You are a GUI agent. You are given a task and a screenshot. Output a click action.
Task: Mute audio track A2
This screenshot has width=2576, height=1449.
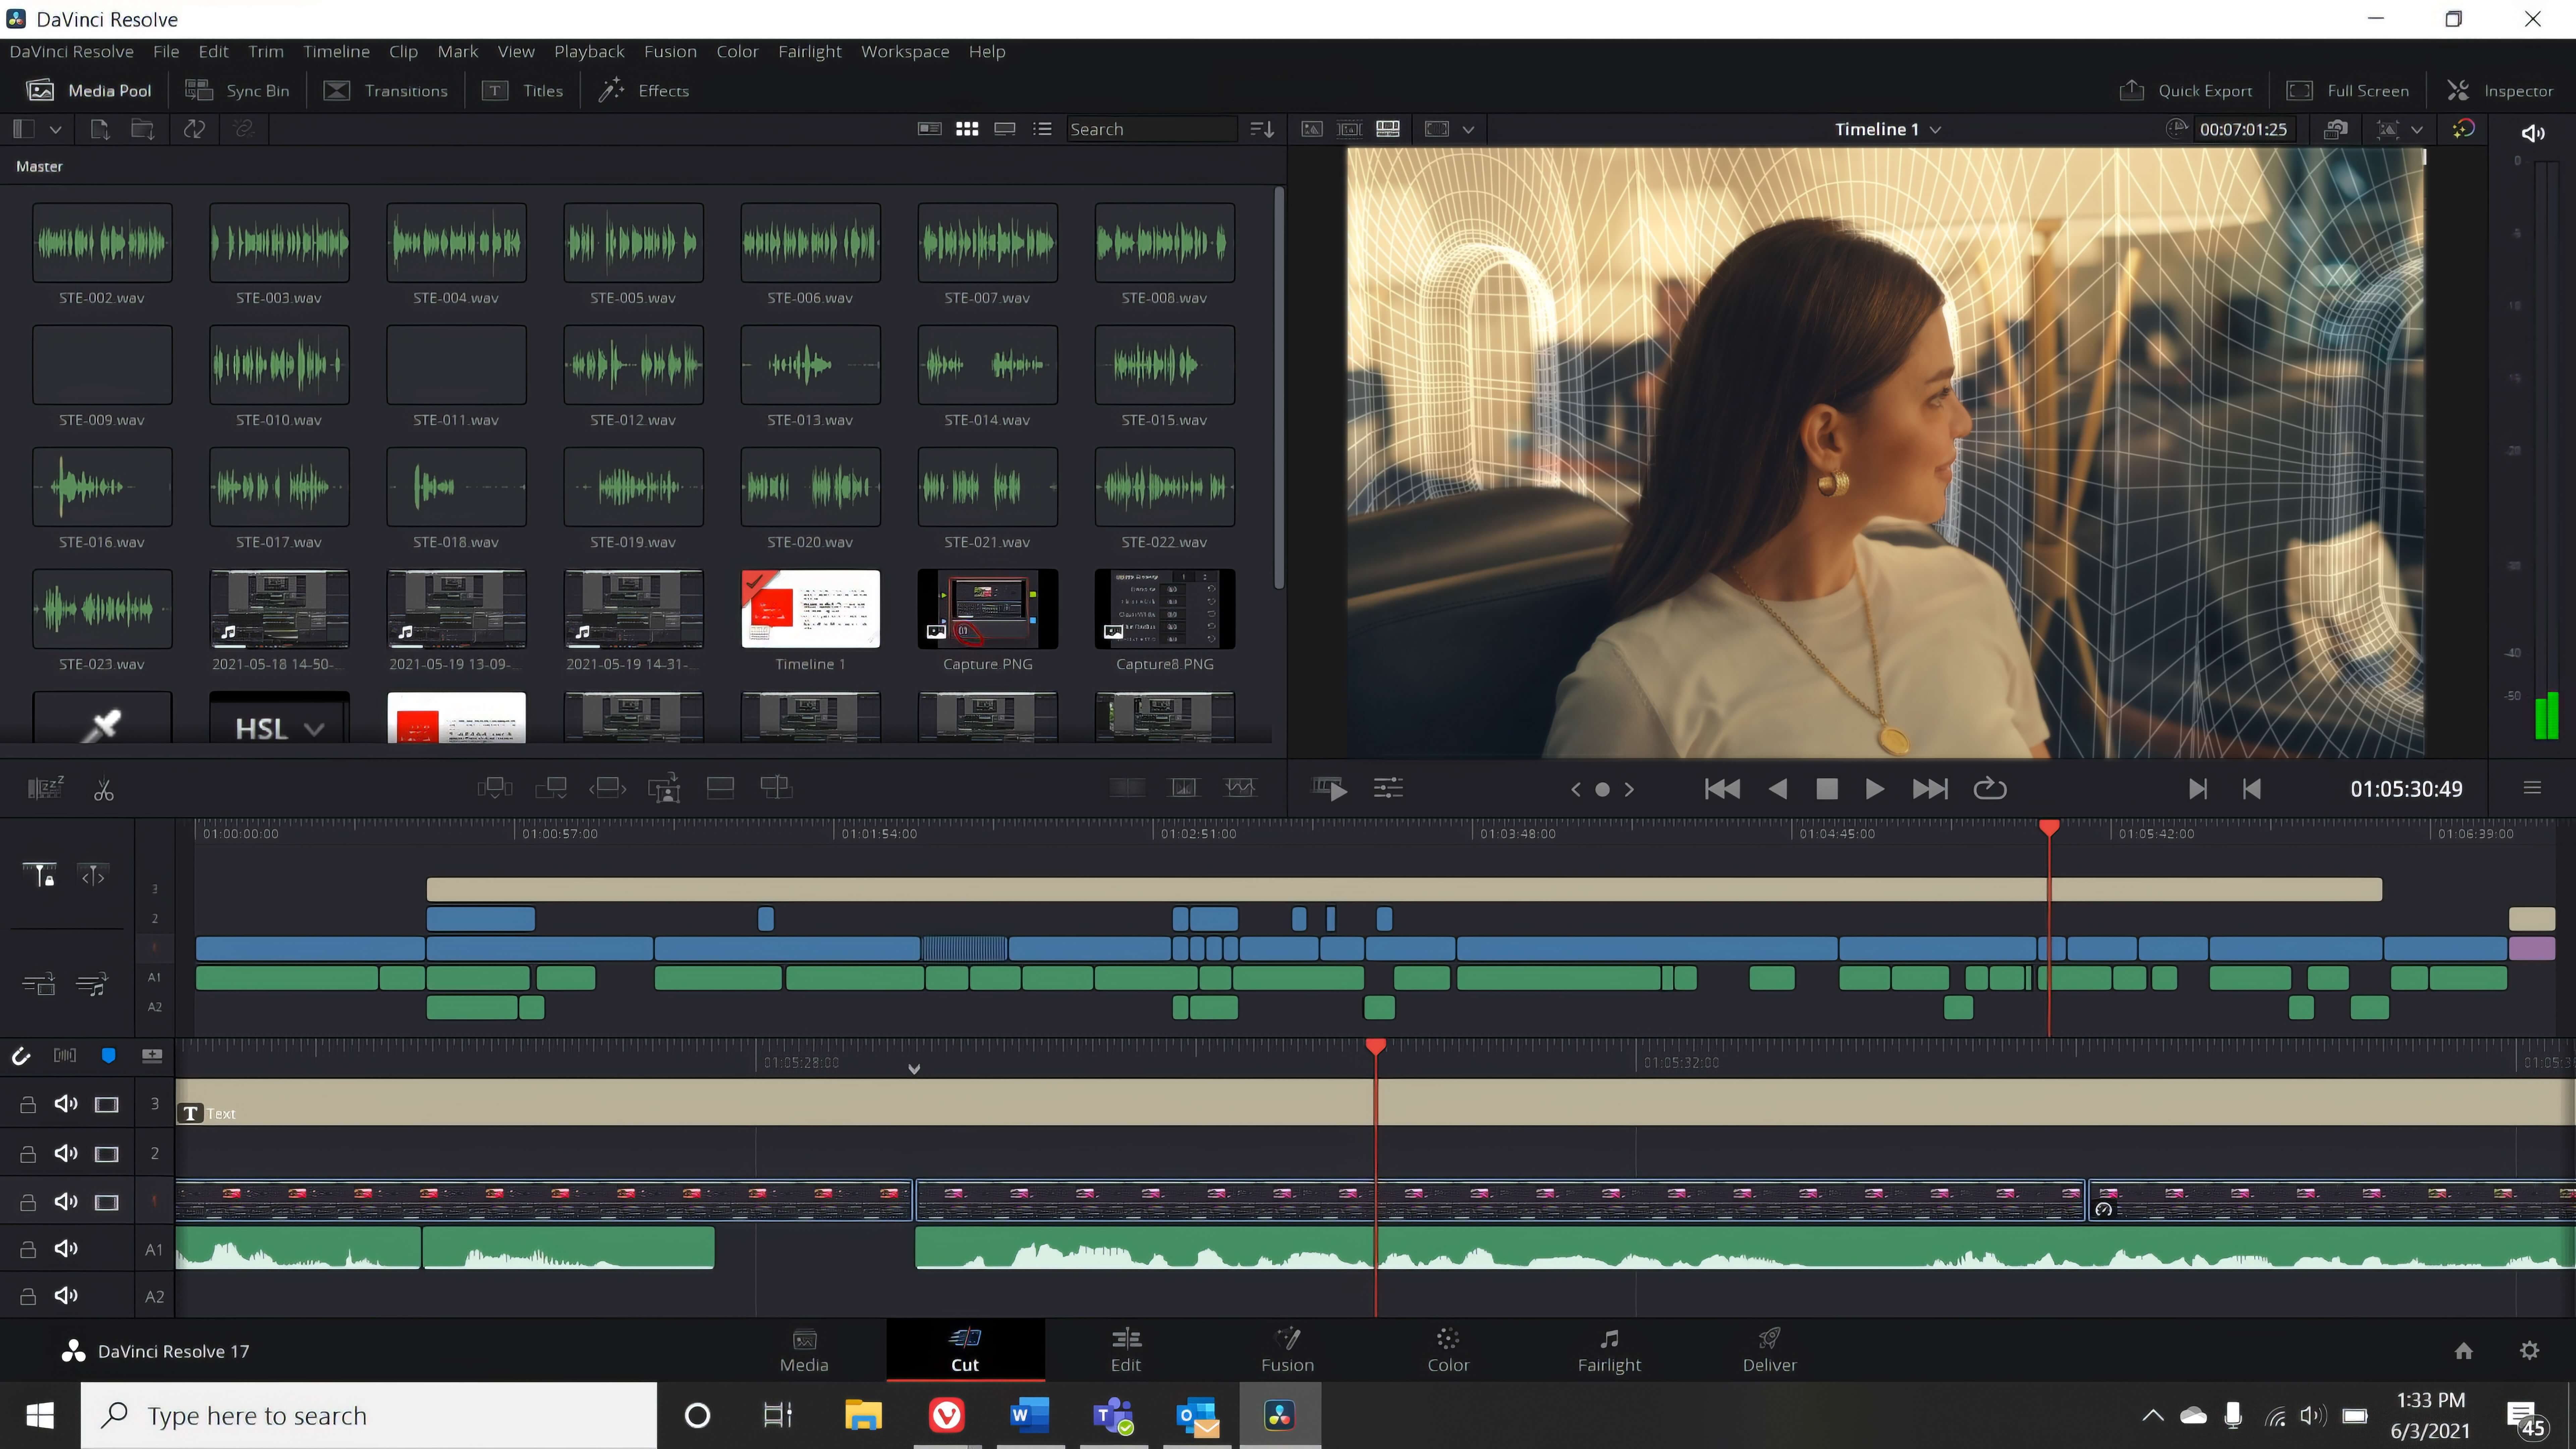tap(66, 1296)
